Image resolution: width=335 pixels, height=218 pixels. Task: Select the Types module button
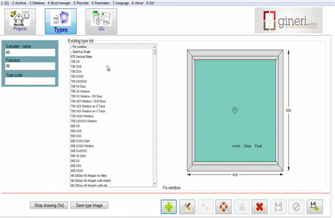(61, 21)
